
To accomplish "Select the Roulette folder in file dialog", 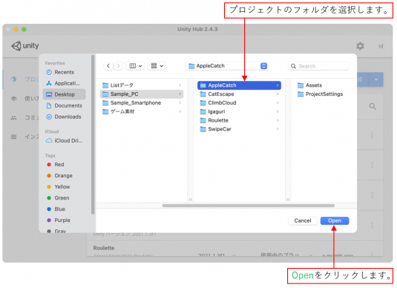I will pyautogui.click(x=239, y=120).
